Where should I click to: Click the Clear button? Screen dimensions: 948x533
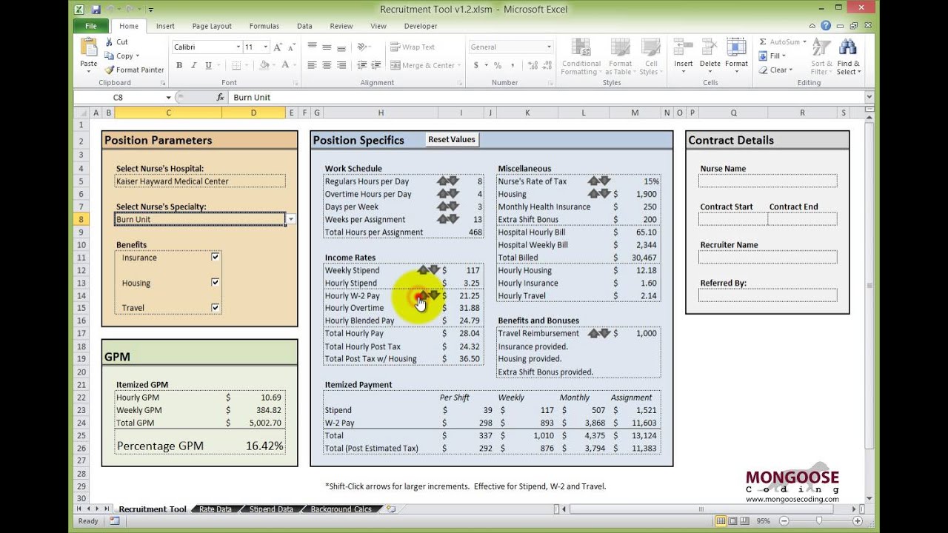[775, 70]
